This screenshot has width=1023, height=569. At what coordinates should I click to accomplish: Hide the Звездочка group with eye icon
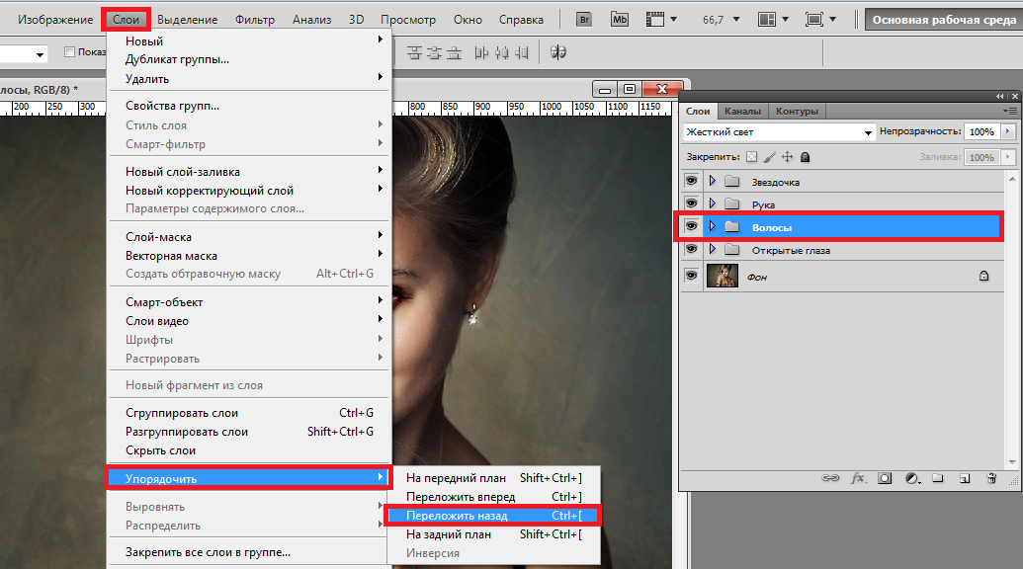click(x=691, y=182)
